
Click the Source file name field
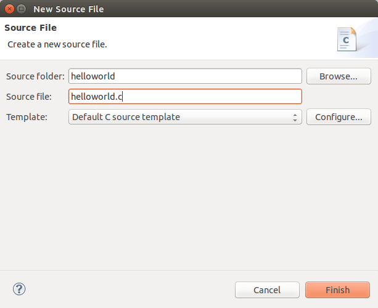point(185,97)
